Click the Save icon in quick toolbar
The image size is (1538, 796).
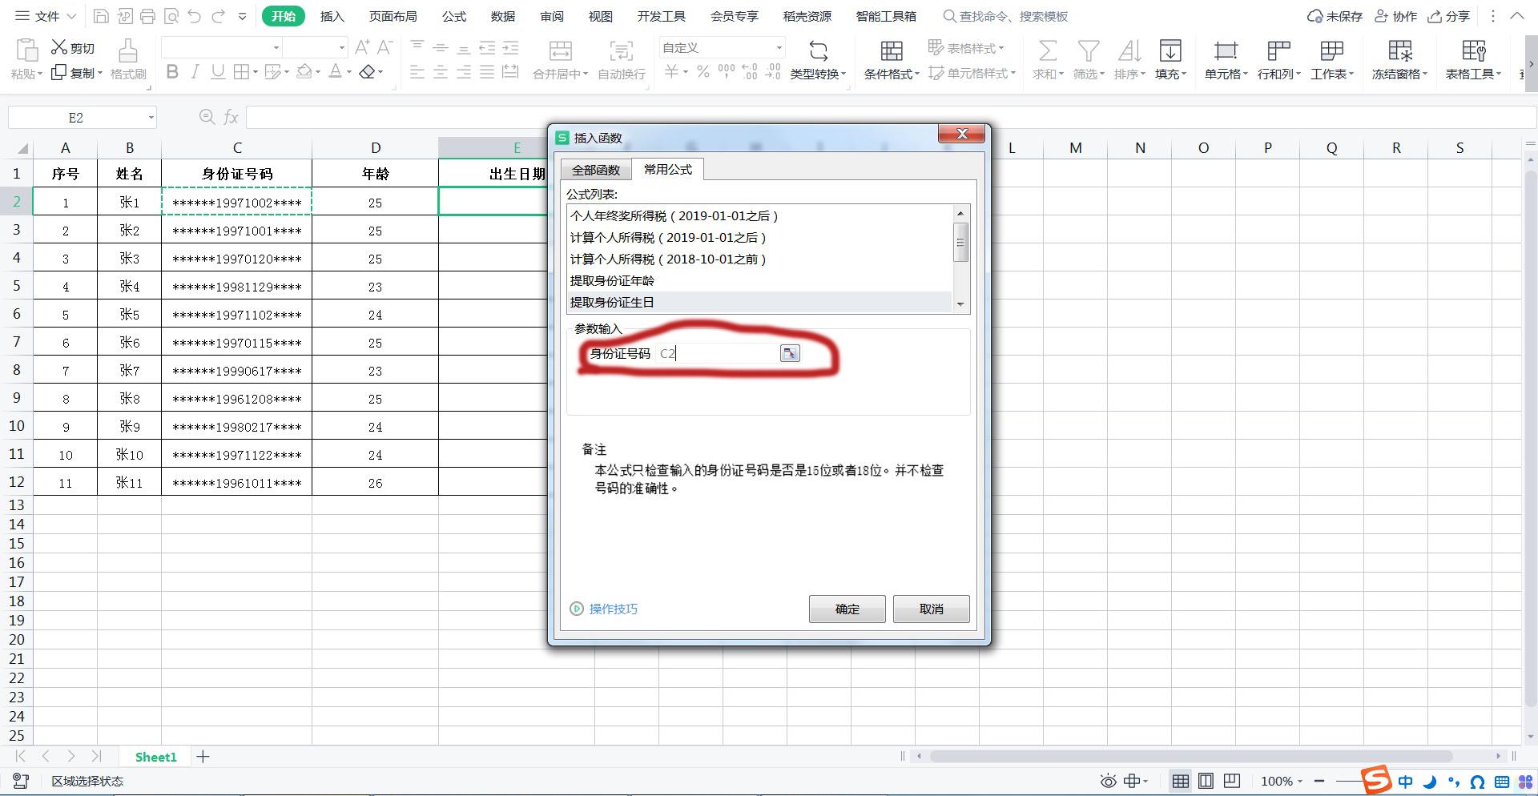coord(101,16)
